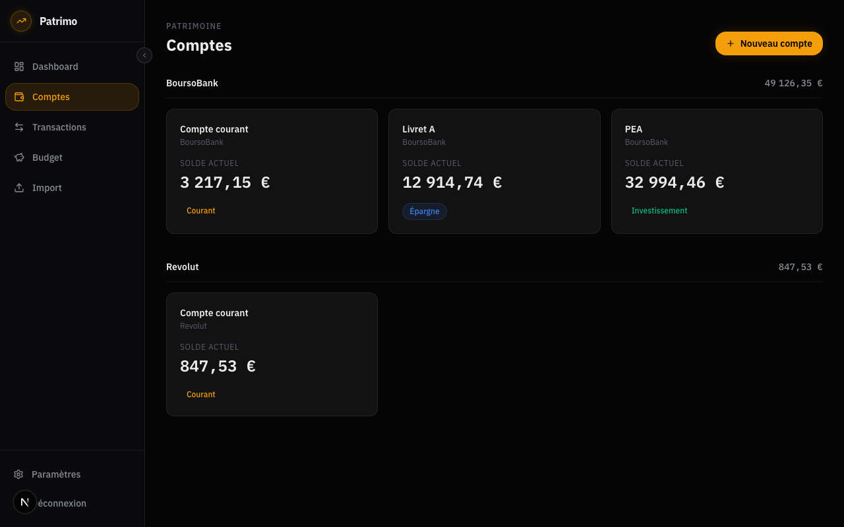Go to the Budget page

(47, 157)
